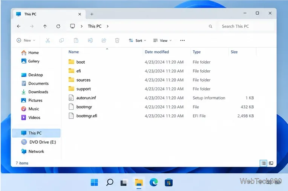
Task: Navigate up one folder level
Action: [x=45, y=26]
